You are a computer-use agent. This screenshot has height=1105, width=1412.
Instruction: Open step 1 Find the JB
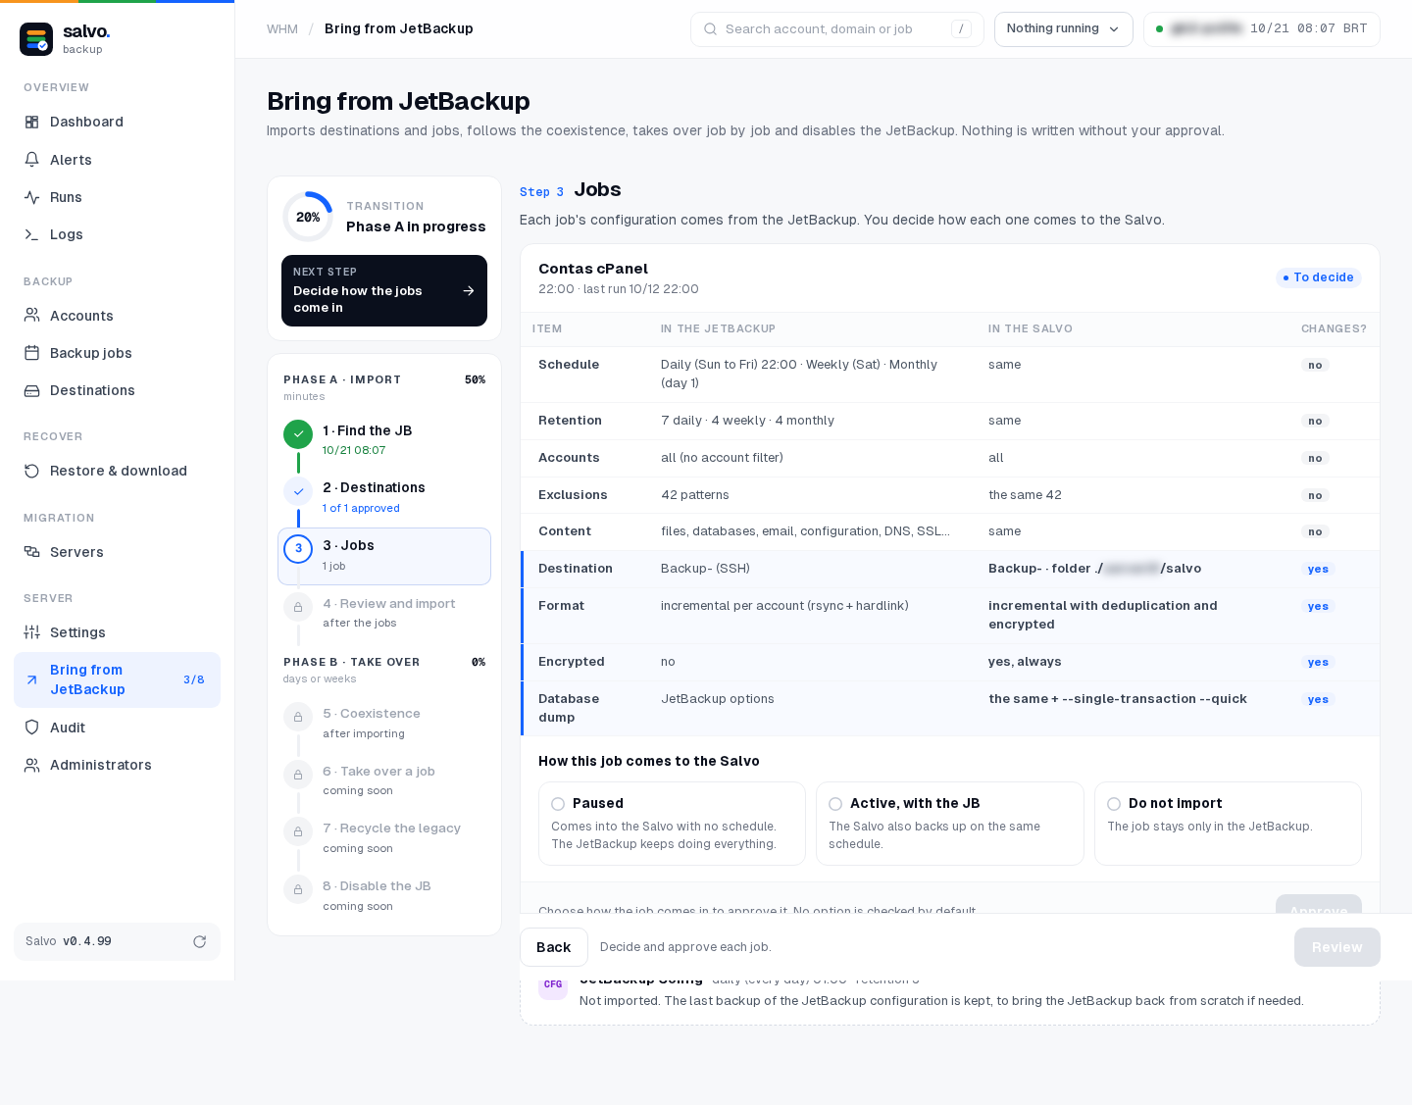click(384, 439)
